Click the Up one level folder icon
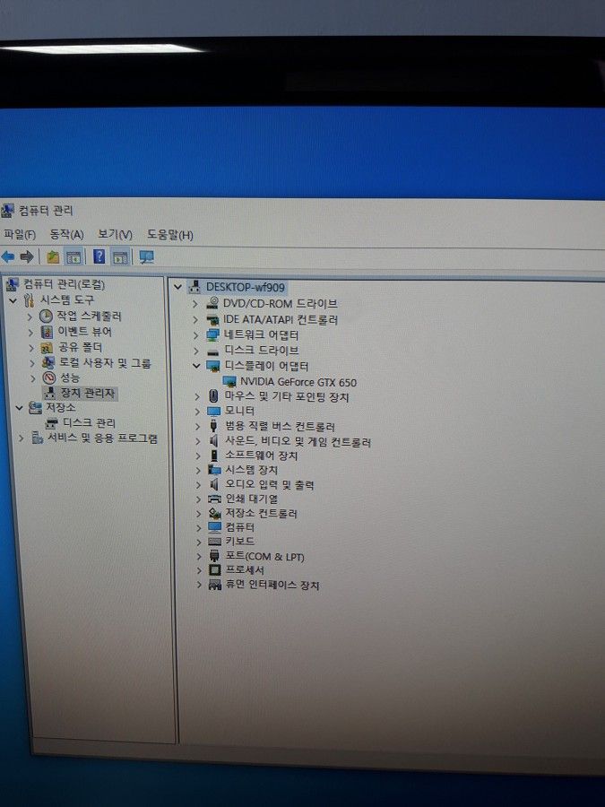This screenshot has height=807, width=605. pyautogui.click(x=53, y=256)
